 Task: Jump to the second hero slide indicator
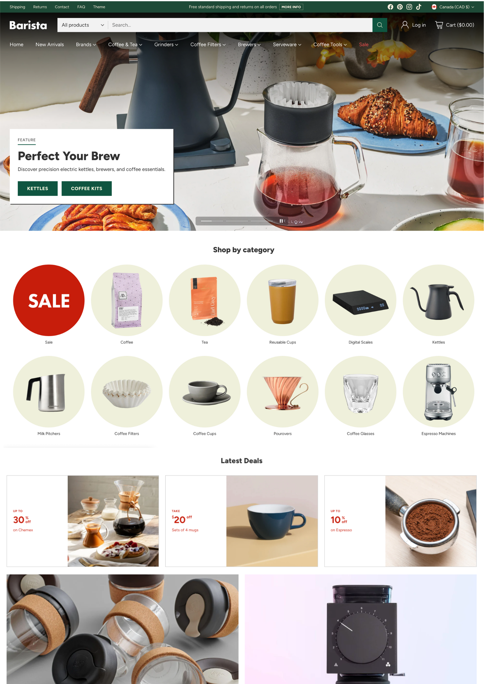[x=237, y=221]
